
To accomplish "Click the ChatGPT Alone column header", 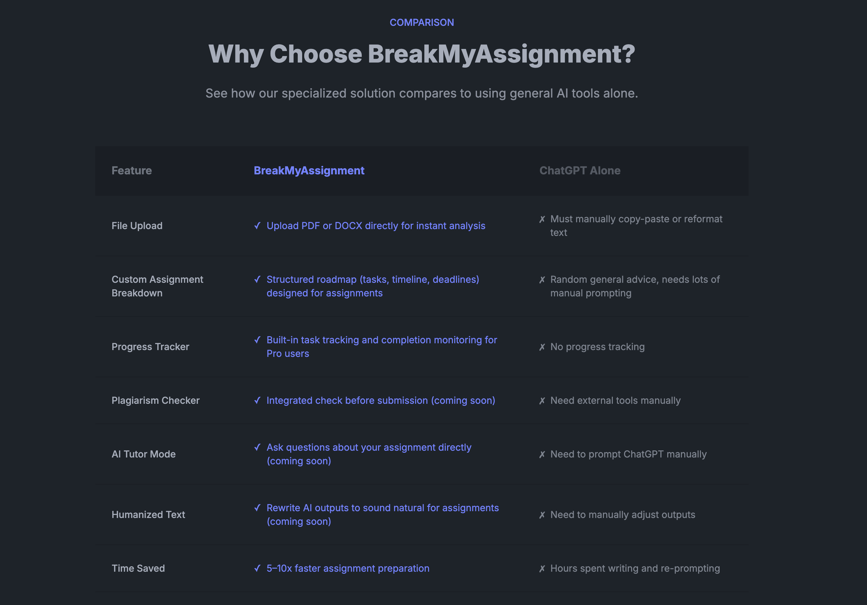I will point(579,171).
